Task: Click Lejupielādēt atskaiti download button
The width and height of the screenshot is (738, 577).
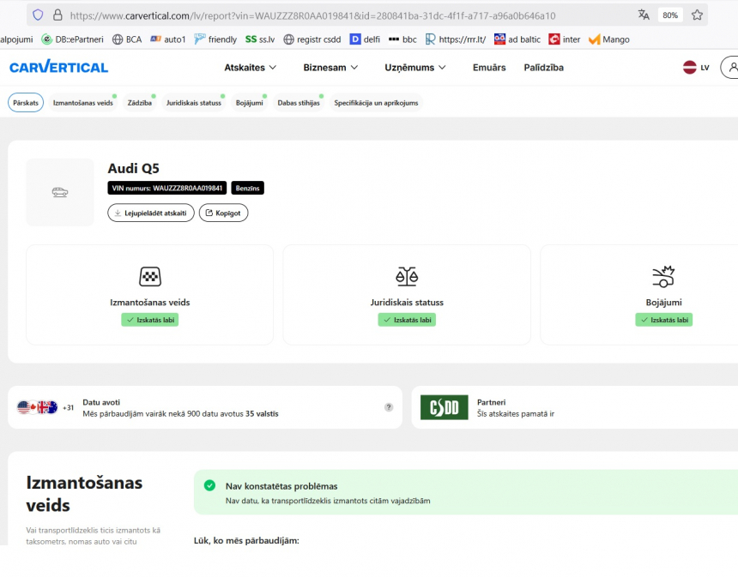Action: coord(151,213)
